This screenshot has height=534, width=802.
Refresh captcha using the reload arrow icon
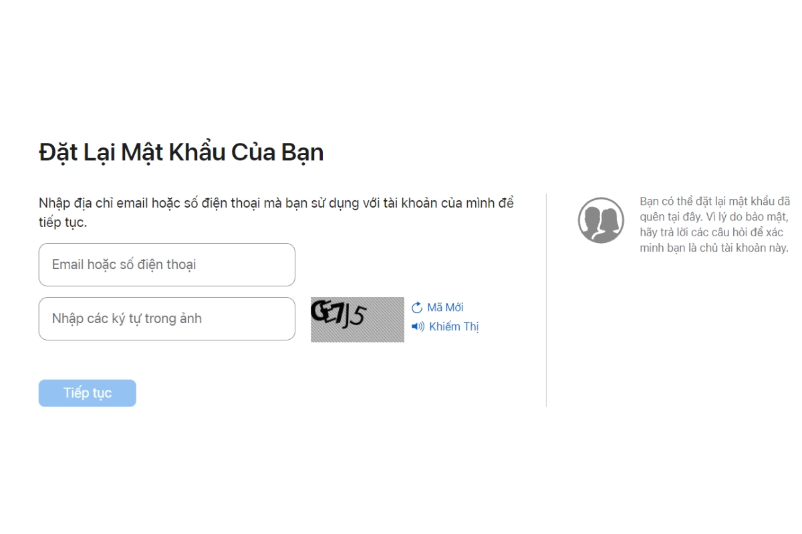point(416,307)
